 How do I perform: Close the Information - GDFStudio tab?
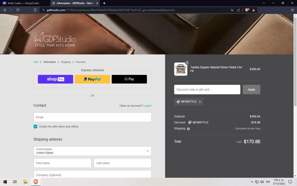pos(97,3)
